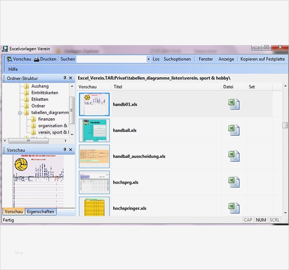This screenshot has height=270, width=289.
Task: Select the Aushang folder
Action: [40, 86]
